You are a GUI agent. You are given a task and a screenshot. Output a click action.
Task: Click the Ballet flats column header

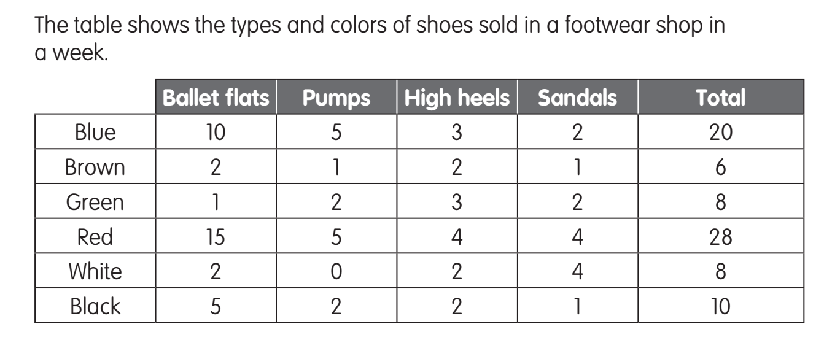coord(216,98)
